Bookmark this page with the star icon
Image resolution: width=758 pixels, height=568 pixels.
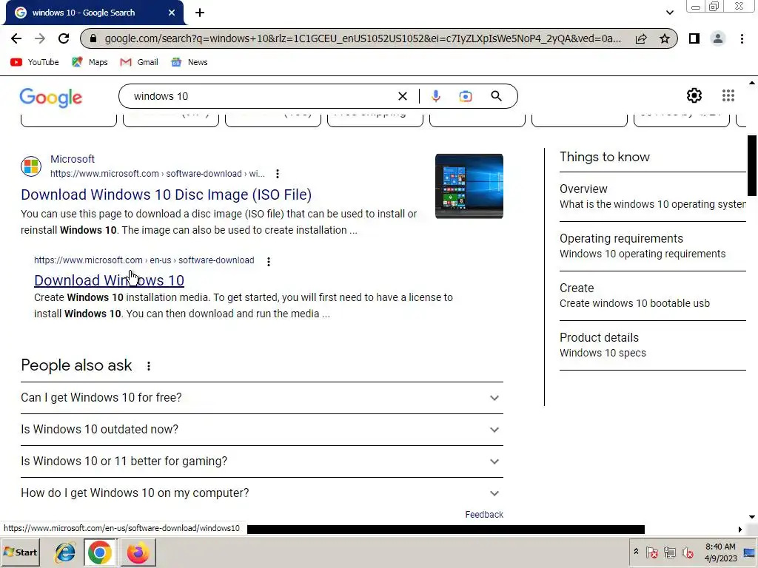(665, 38)
